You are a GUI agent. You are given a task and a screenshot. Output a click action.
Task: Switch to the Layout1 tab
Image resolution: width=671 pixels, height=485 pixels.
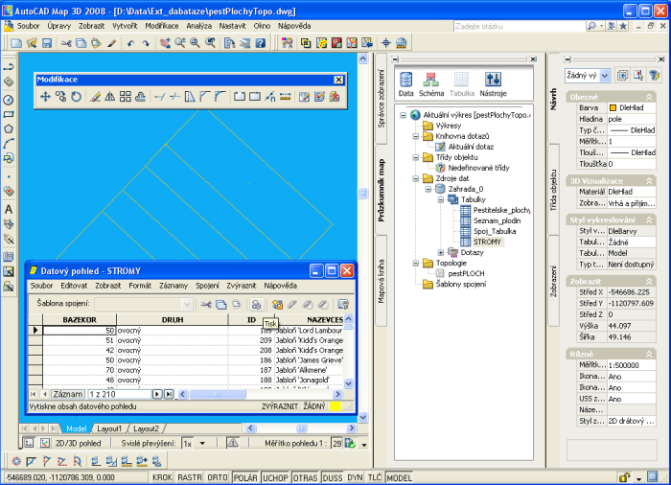click(109, 428)
